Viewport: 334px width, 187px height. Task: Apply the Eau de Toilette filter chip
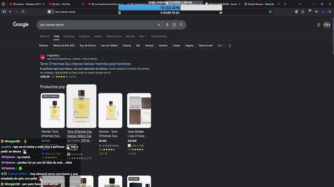tap(109, 45)
